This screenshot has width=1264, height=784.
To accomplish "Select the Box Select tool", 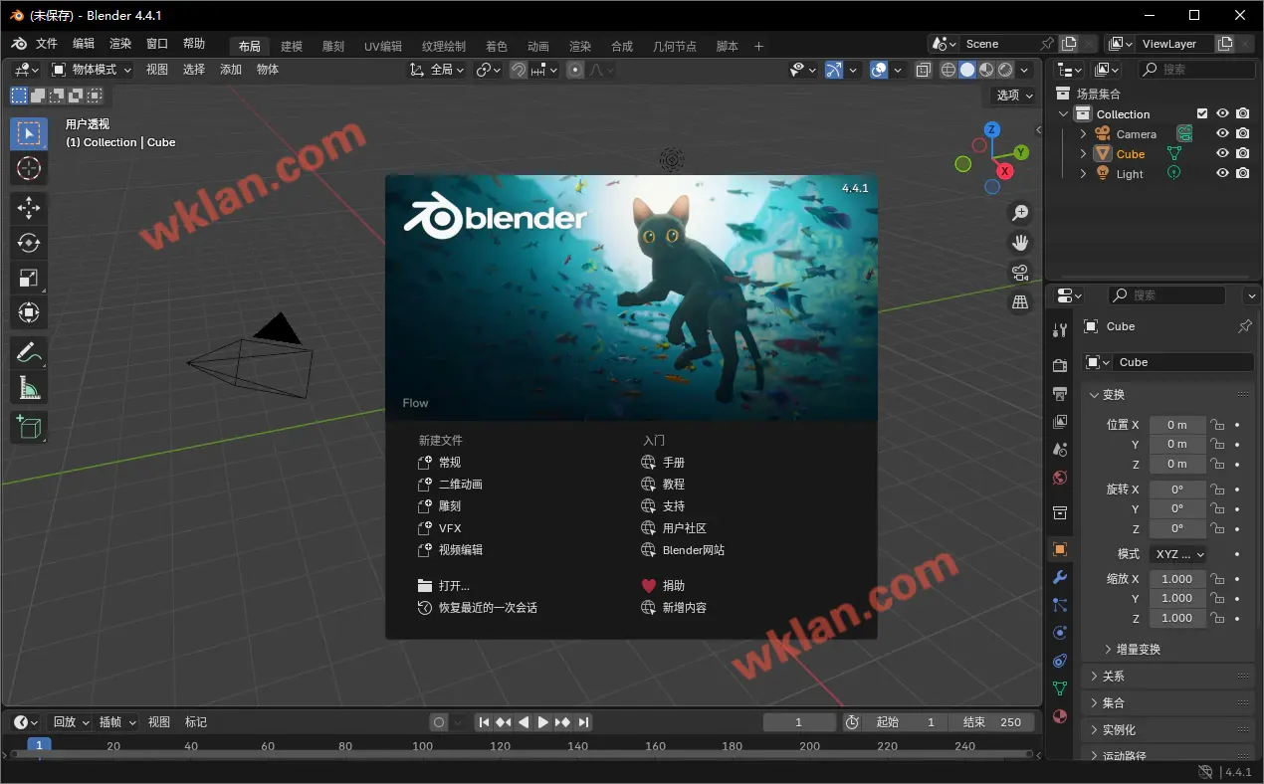I will [x=29, y=133].
